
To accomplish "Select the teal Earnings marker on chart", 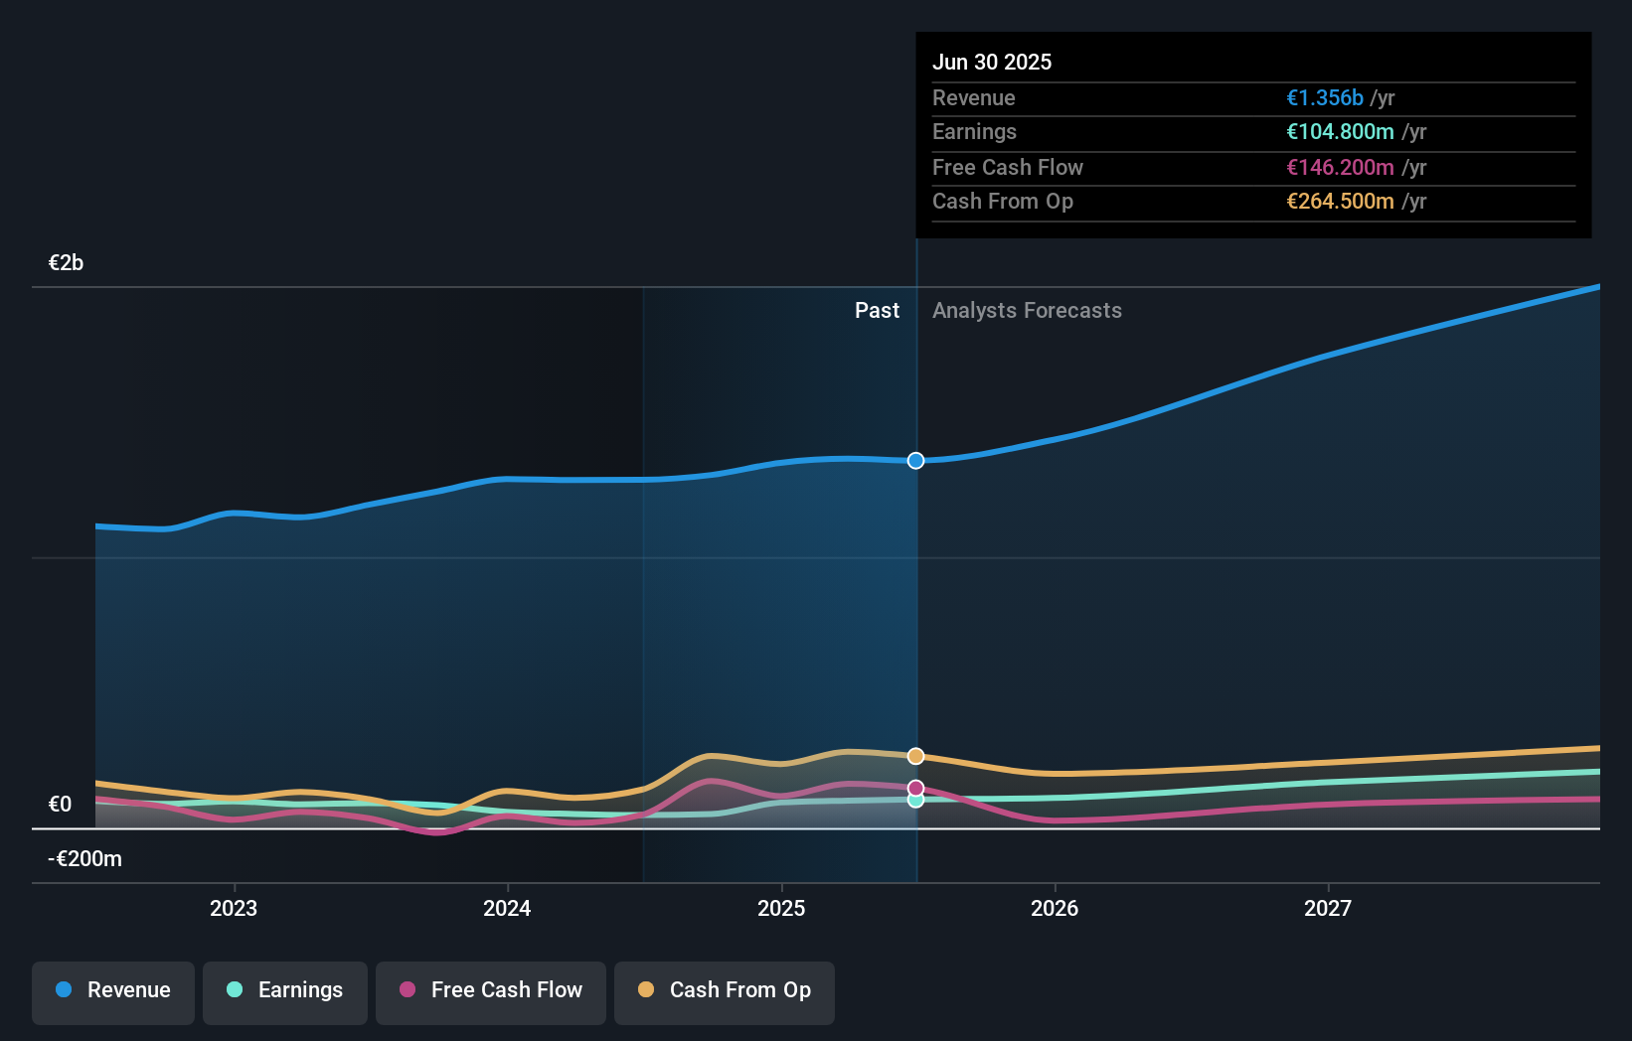I will click(x=915, y=801).
